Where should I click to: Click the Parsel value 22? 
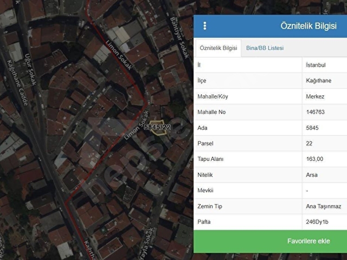tap(309, 144)
